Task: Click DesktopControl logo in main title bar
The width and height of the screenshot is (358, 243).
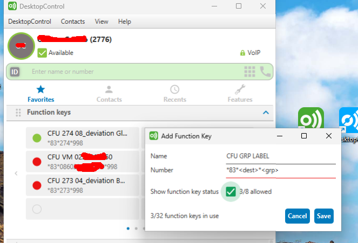Action: pyautogui.click(x=12, y=6)
